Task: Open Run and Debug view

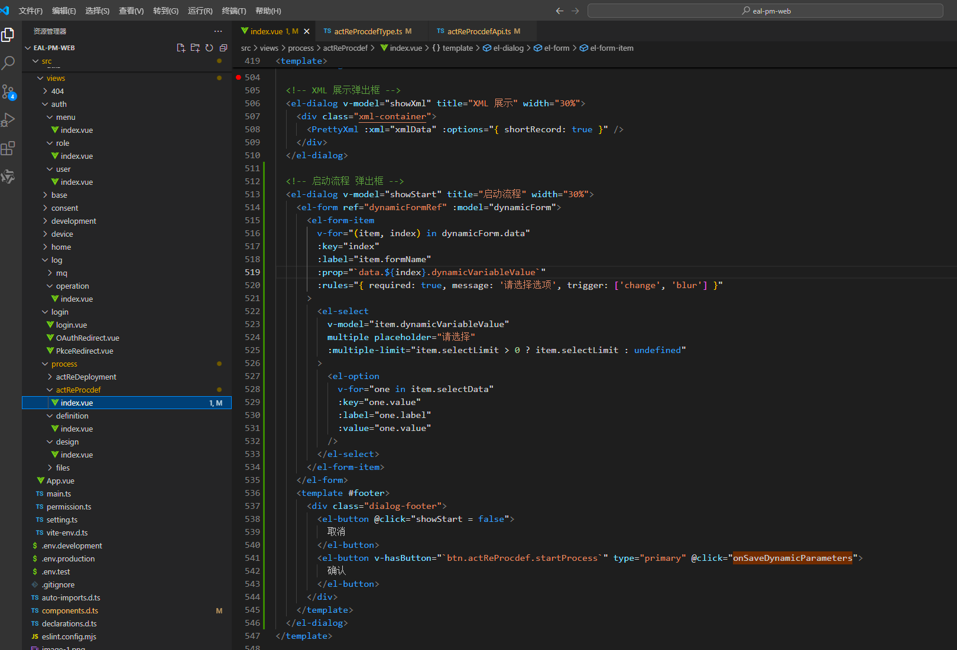Action: pos(8,120)
